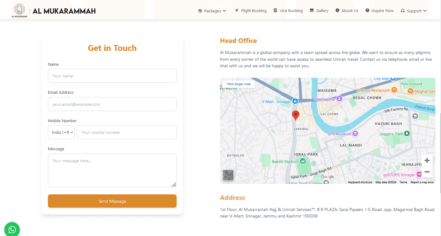Open map Terms link
441x236 pixels.
403,182
